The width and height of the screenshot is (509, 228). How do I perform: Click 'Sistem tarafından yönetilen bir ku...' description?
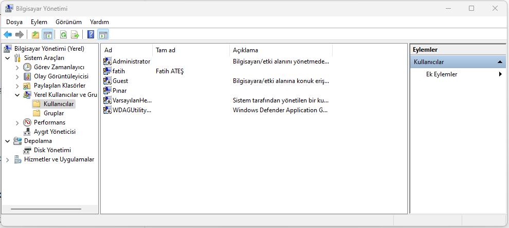(x=281, y=100)
